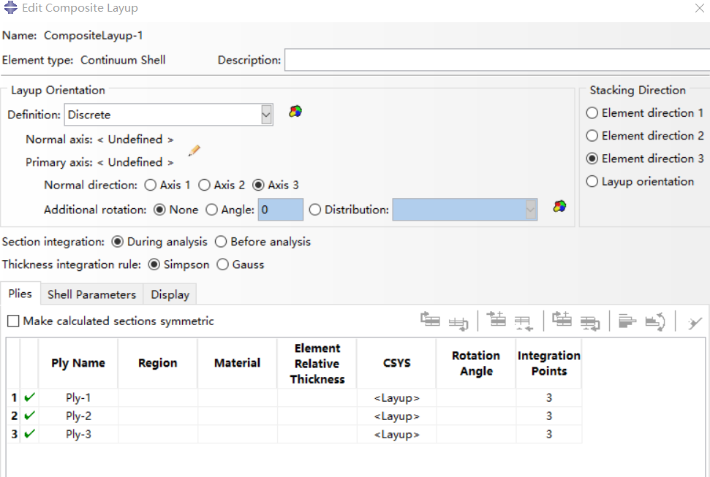Click the pencil edit icon for axes
Screen dimensions: 710x477
(194, 150)
